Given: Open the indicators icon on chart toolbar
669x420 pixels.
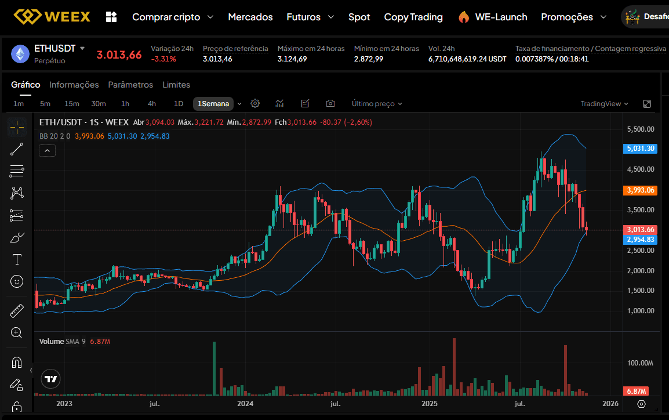Looking at the screenshot, I should click(279, 103).
